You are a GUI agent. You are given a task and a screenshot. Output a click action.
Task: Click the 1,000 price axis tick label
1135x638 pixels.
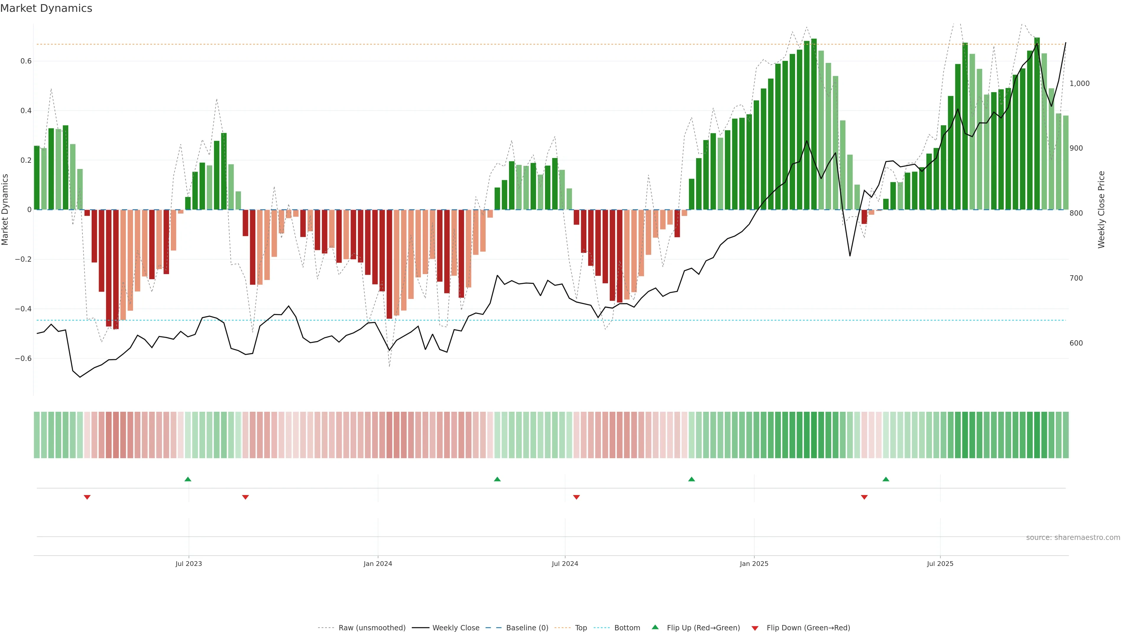pyautogui.click(x=1079, y=83)
